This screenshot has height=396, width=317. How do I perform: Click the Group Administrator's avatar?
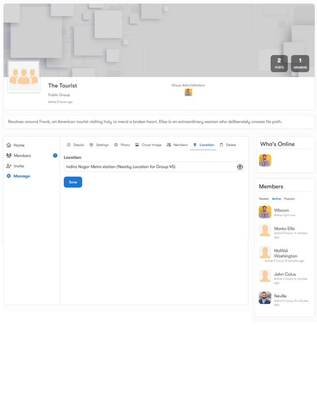tap(188, 92)
